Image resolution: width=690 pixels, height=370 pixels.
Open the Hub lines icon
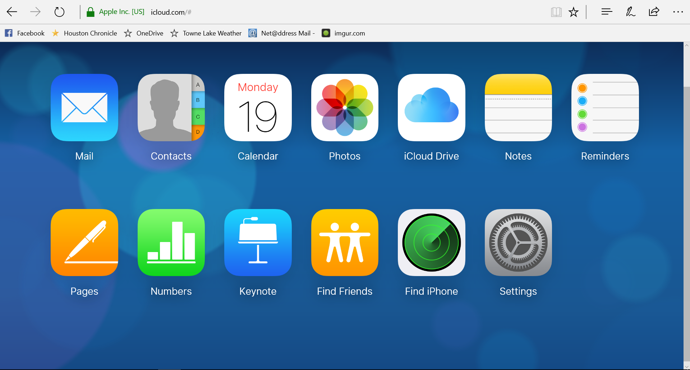(x=607, y=12)
